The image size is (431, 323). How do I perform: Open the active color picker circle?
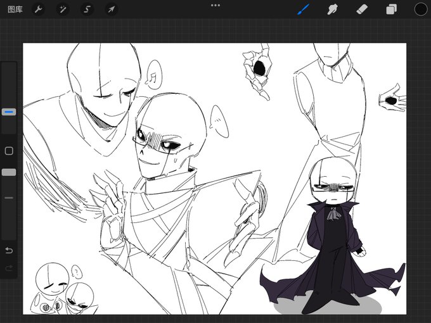(421, 9)
